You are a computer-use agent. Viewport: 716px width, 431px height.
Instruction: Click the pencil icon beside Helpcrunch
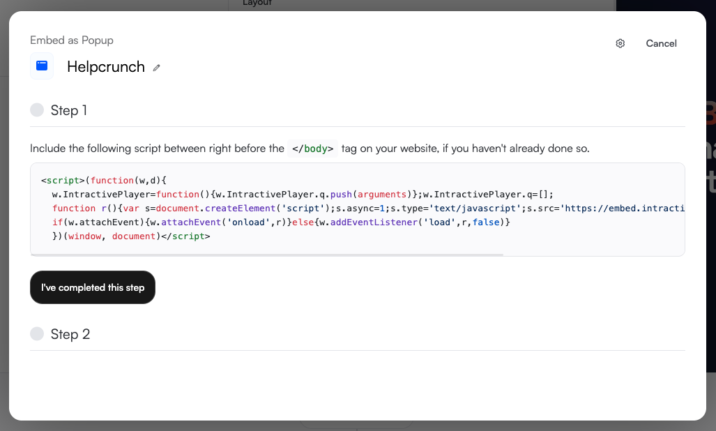(x=157, y=68)
